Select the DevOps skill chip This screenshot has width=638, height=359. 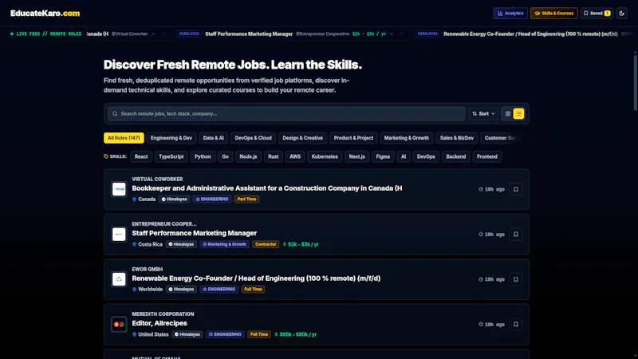click(x=426, y=156)
